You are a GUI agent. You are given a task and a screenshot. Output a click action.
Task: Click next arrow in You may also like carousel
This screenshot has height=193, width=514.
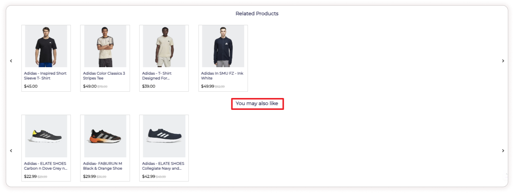point(503,151)
